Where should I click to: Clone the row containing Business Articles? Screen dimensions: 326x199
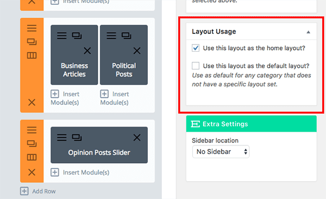coord(32,42)
